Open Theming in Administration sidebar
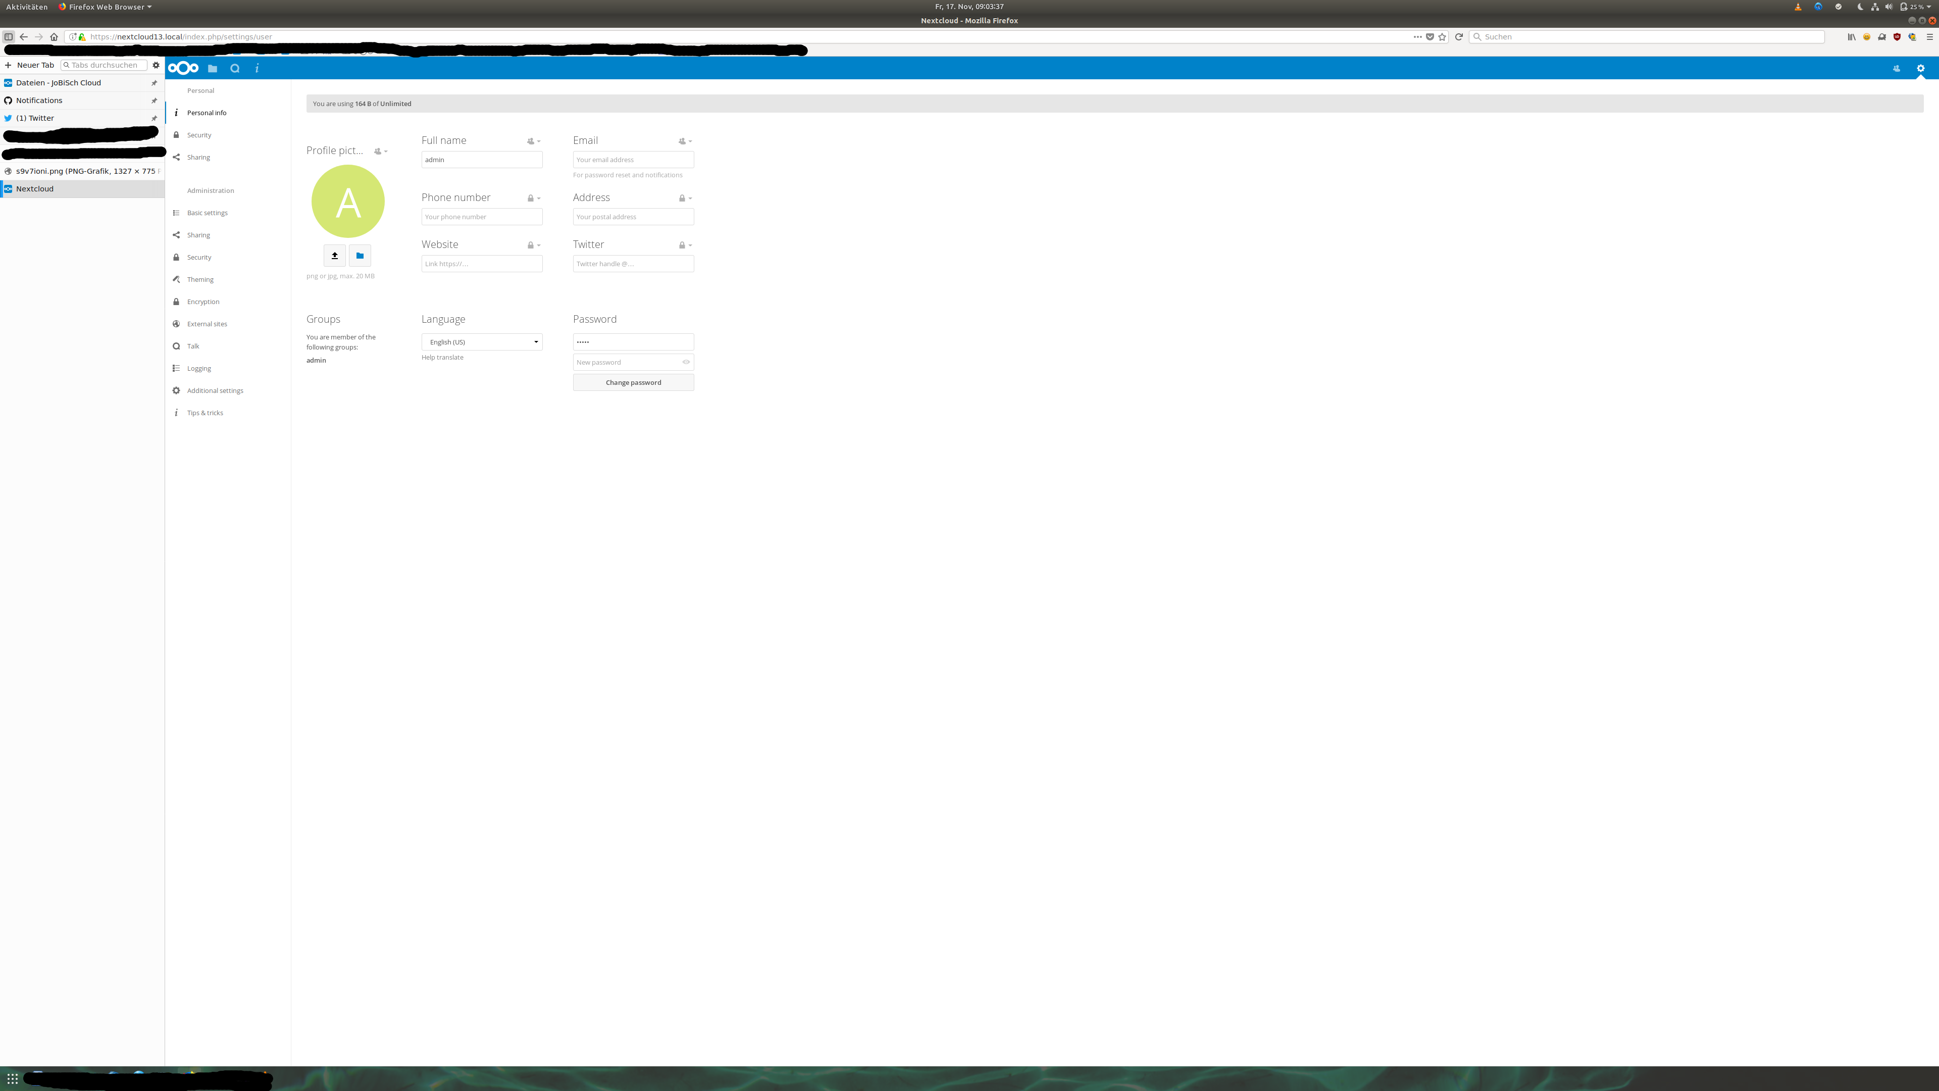 pos(200,279)
